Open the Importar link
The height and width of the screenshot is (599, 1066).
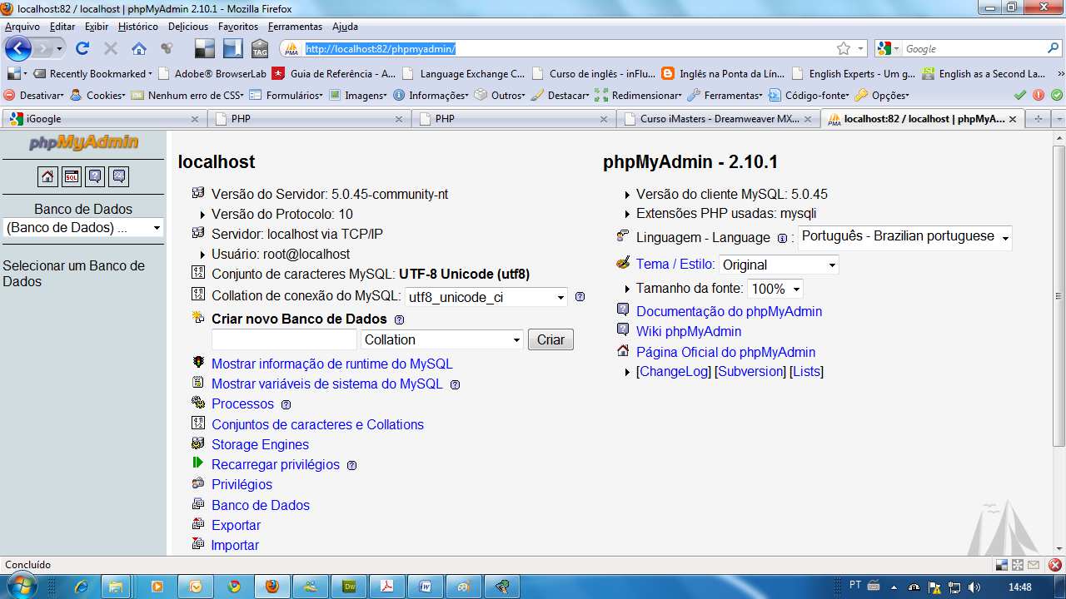tap(235, 545)
